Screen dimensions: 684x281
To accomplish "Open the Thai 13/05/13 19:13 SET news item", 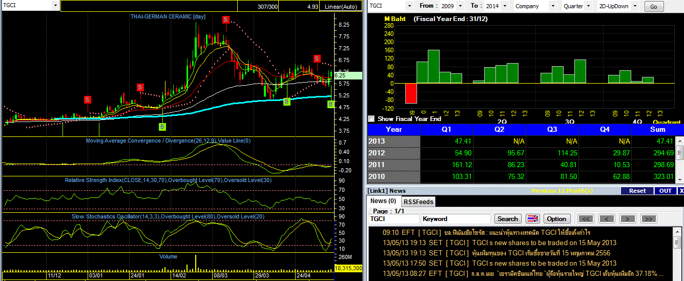I will [496, 253].
